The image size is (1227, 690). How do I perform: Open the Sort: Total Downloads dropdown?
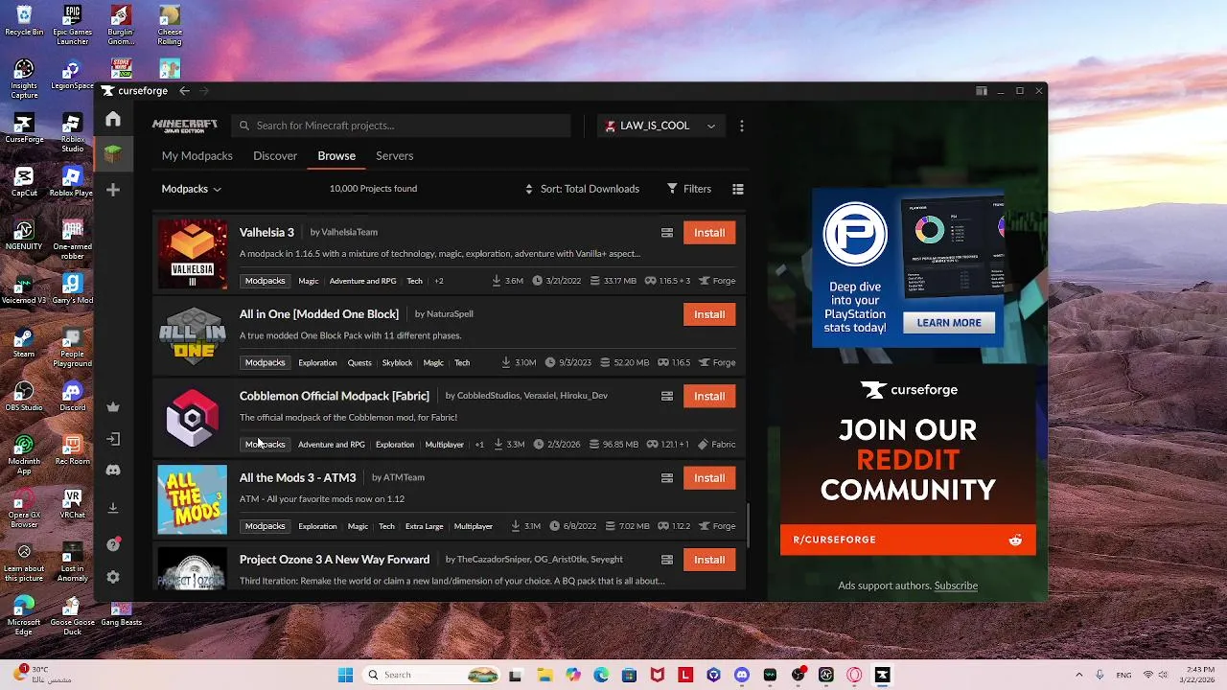click(x=582, y=189)
